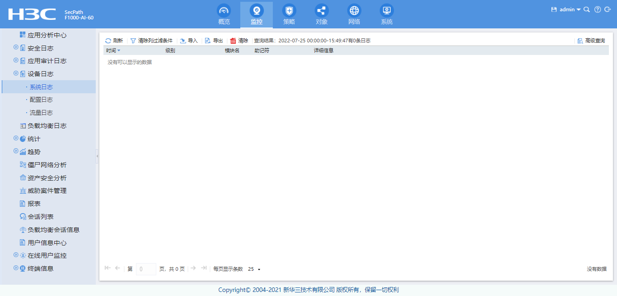
Task: Expand the 安全日志 tree node
Action: [16, 47]
